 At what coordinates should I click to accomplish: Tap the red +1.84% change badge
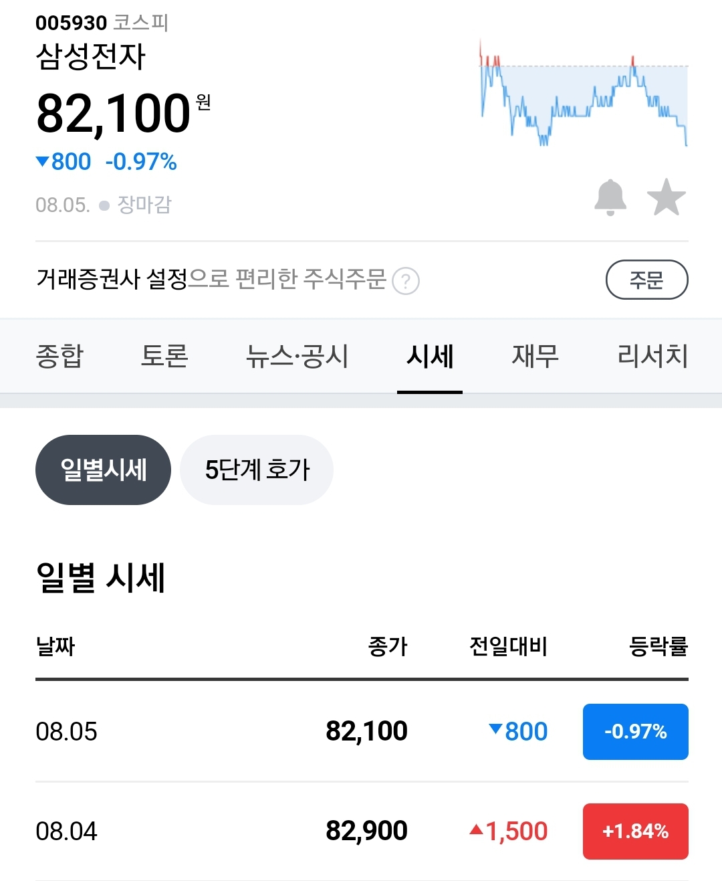click(x=635, y=831)
